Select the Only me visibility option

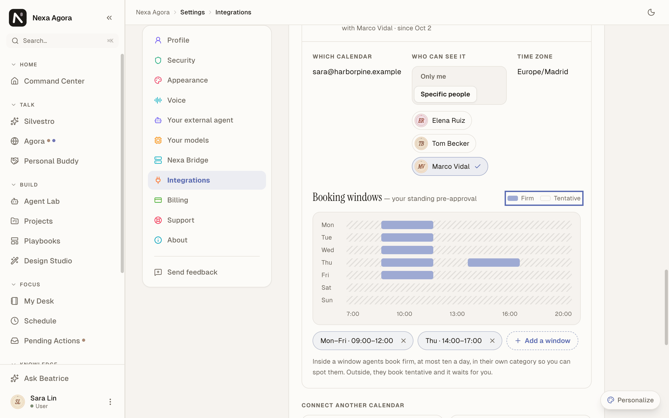coord(433,76)
